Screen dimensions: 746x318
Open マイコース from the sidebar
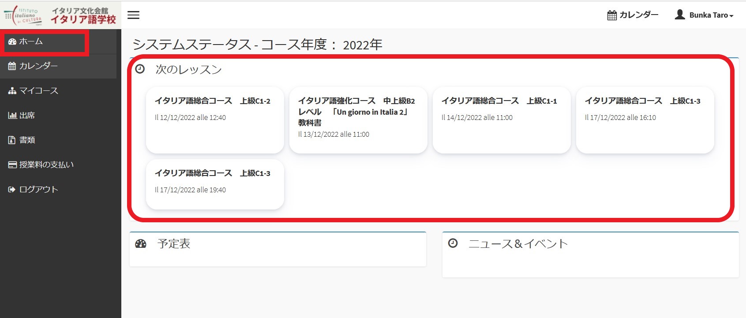pos(38,91)
